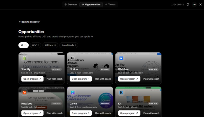
Task: Click the AFFILIATE badge on Webflow card
Action: (153, 69)
